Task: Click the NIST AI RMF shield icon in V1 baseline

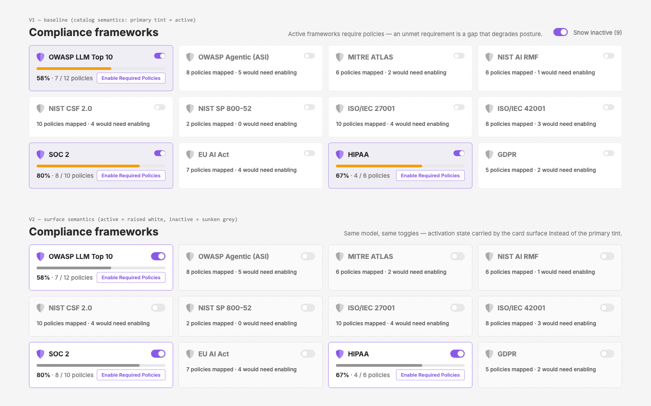Action: (489, 57)
